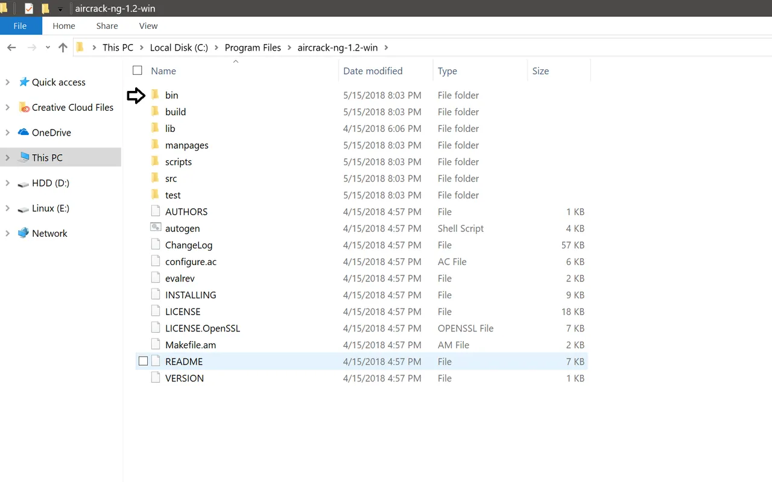
Task: Click New Folder icon in title bar
Action: (x=45, y=8)
